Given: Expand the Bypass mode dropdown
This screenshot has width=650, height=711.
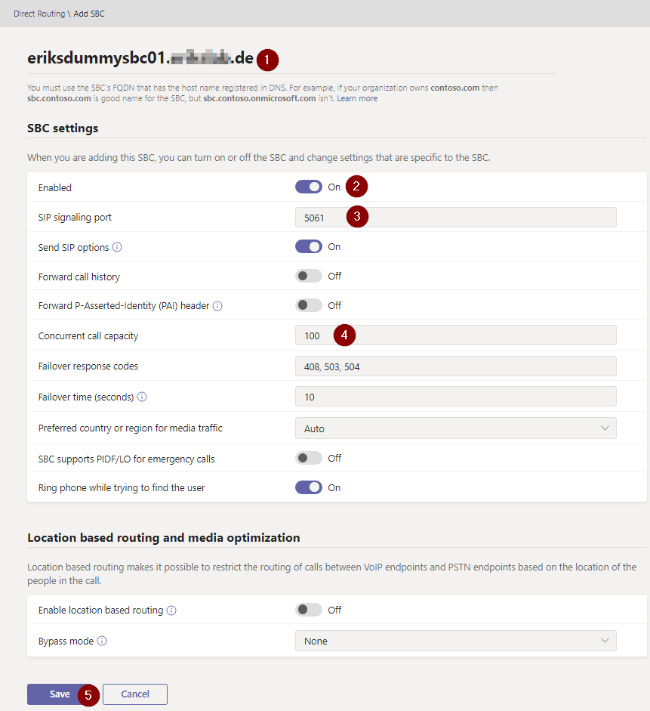Looking at the screenshot, I should [455, 641].
